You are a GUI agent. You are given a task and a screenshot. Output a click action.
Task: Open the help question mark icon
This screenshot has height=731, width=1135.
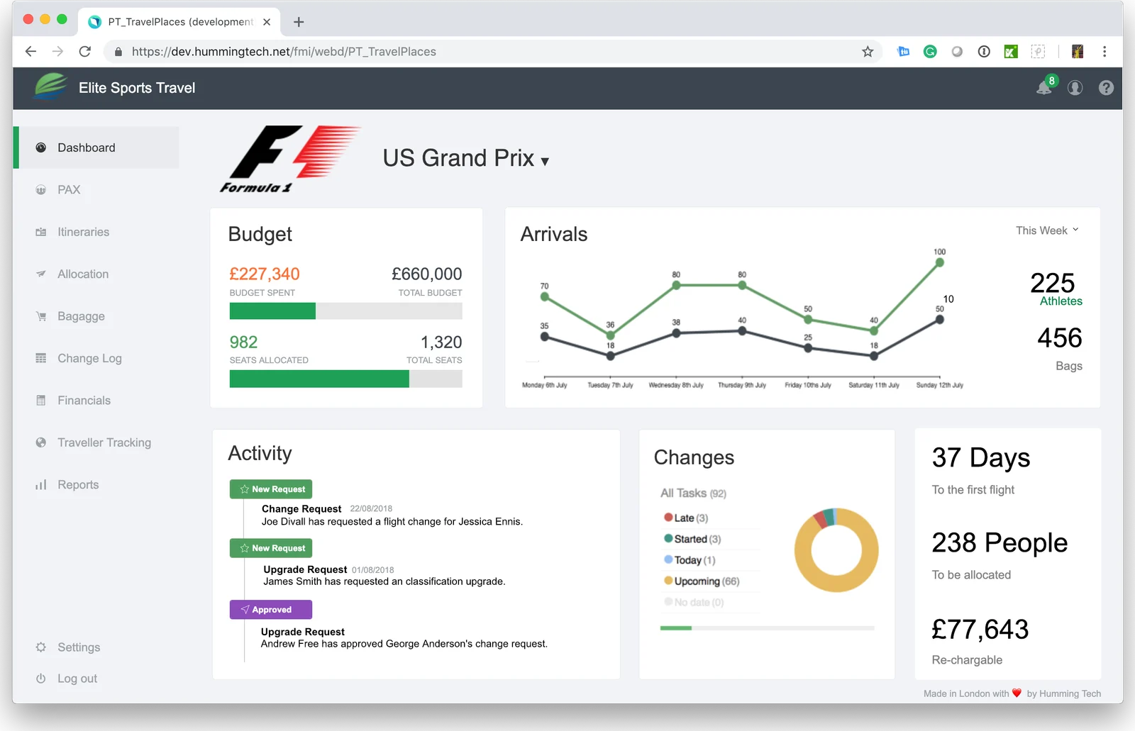tap(1106, 88)
